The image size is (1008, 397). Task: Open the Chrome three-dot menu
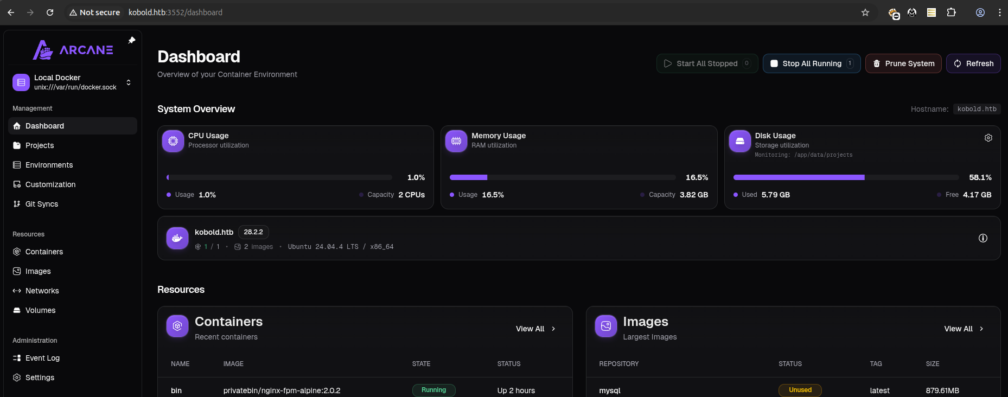(1000, 12)
